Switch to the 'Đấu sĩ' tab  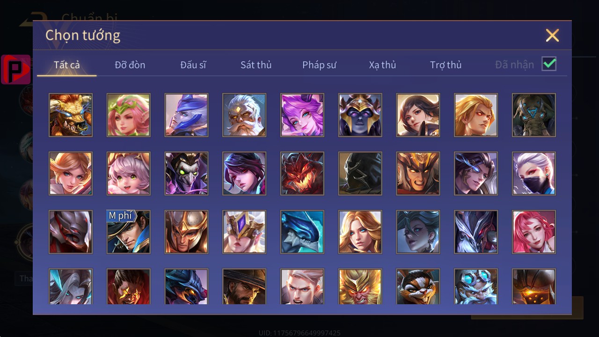point(193,65)
